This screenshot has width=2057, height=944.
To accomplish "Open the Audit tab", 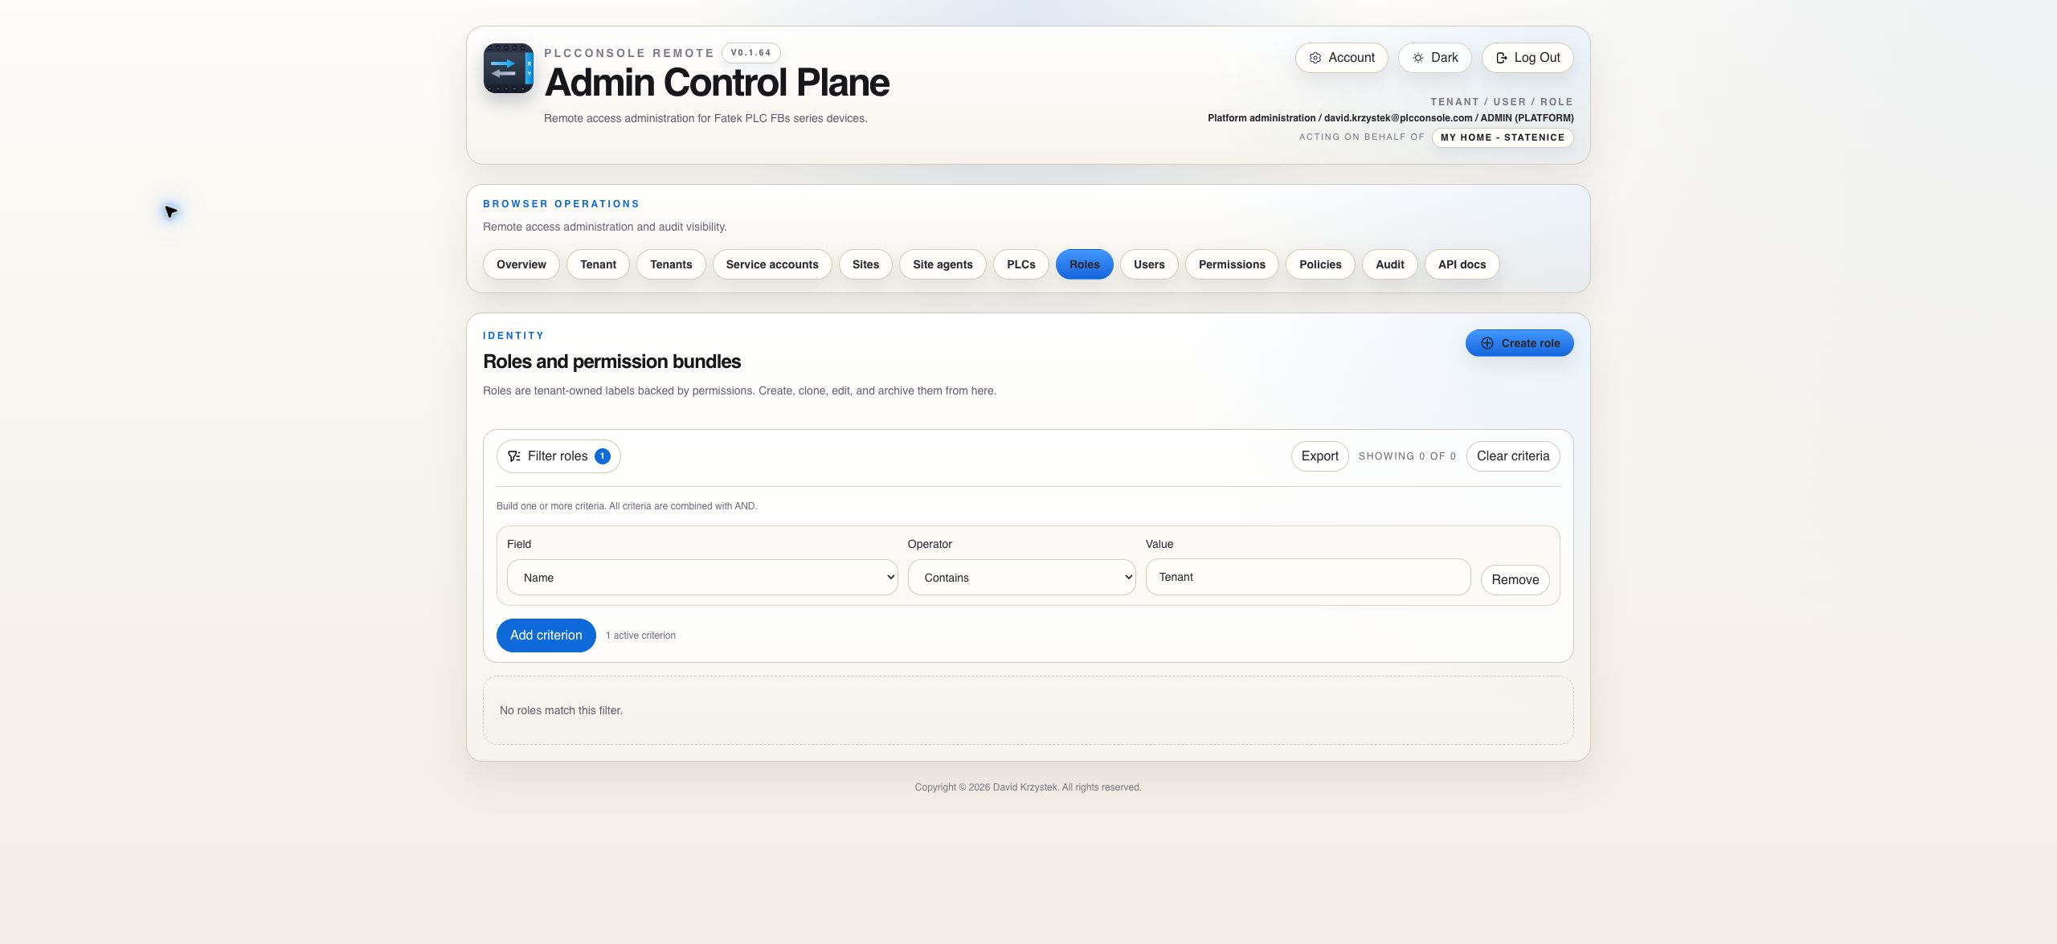I will click(1390, 264).
